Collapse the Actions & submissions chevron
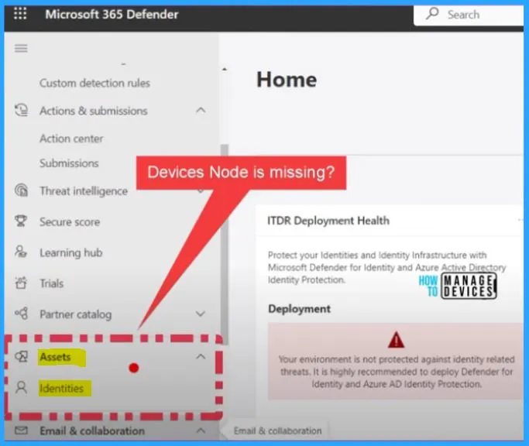529x446 pixels. [x=201, y=110]
